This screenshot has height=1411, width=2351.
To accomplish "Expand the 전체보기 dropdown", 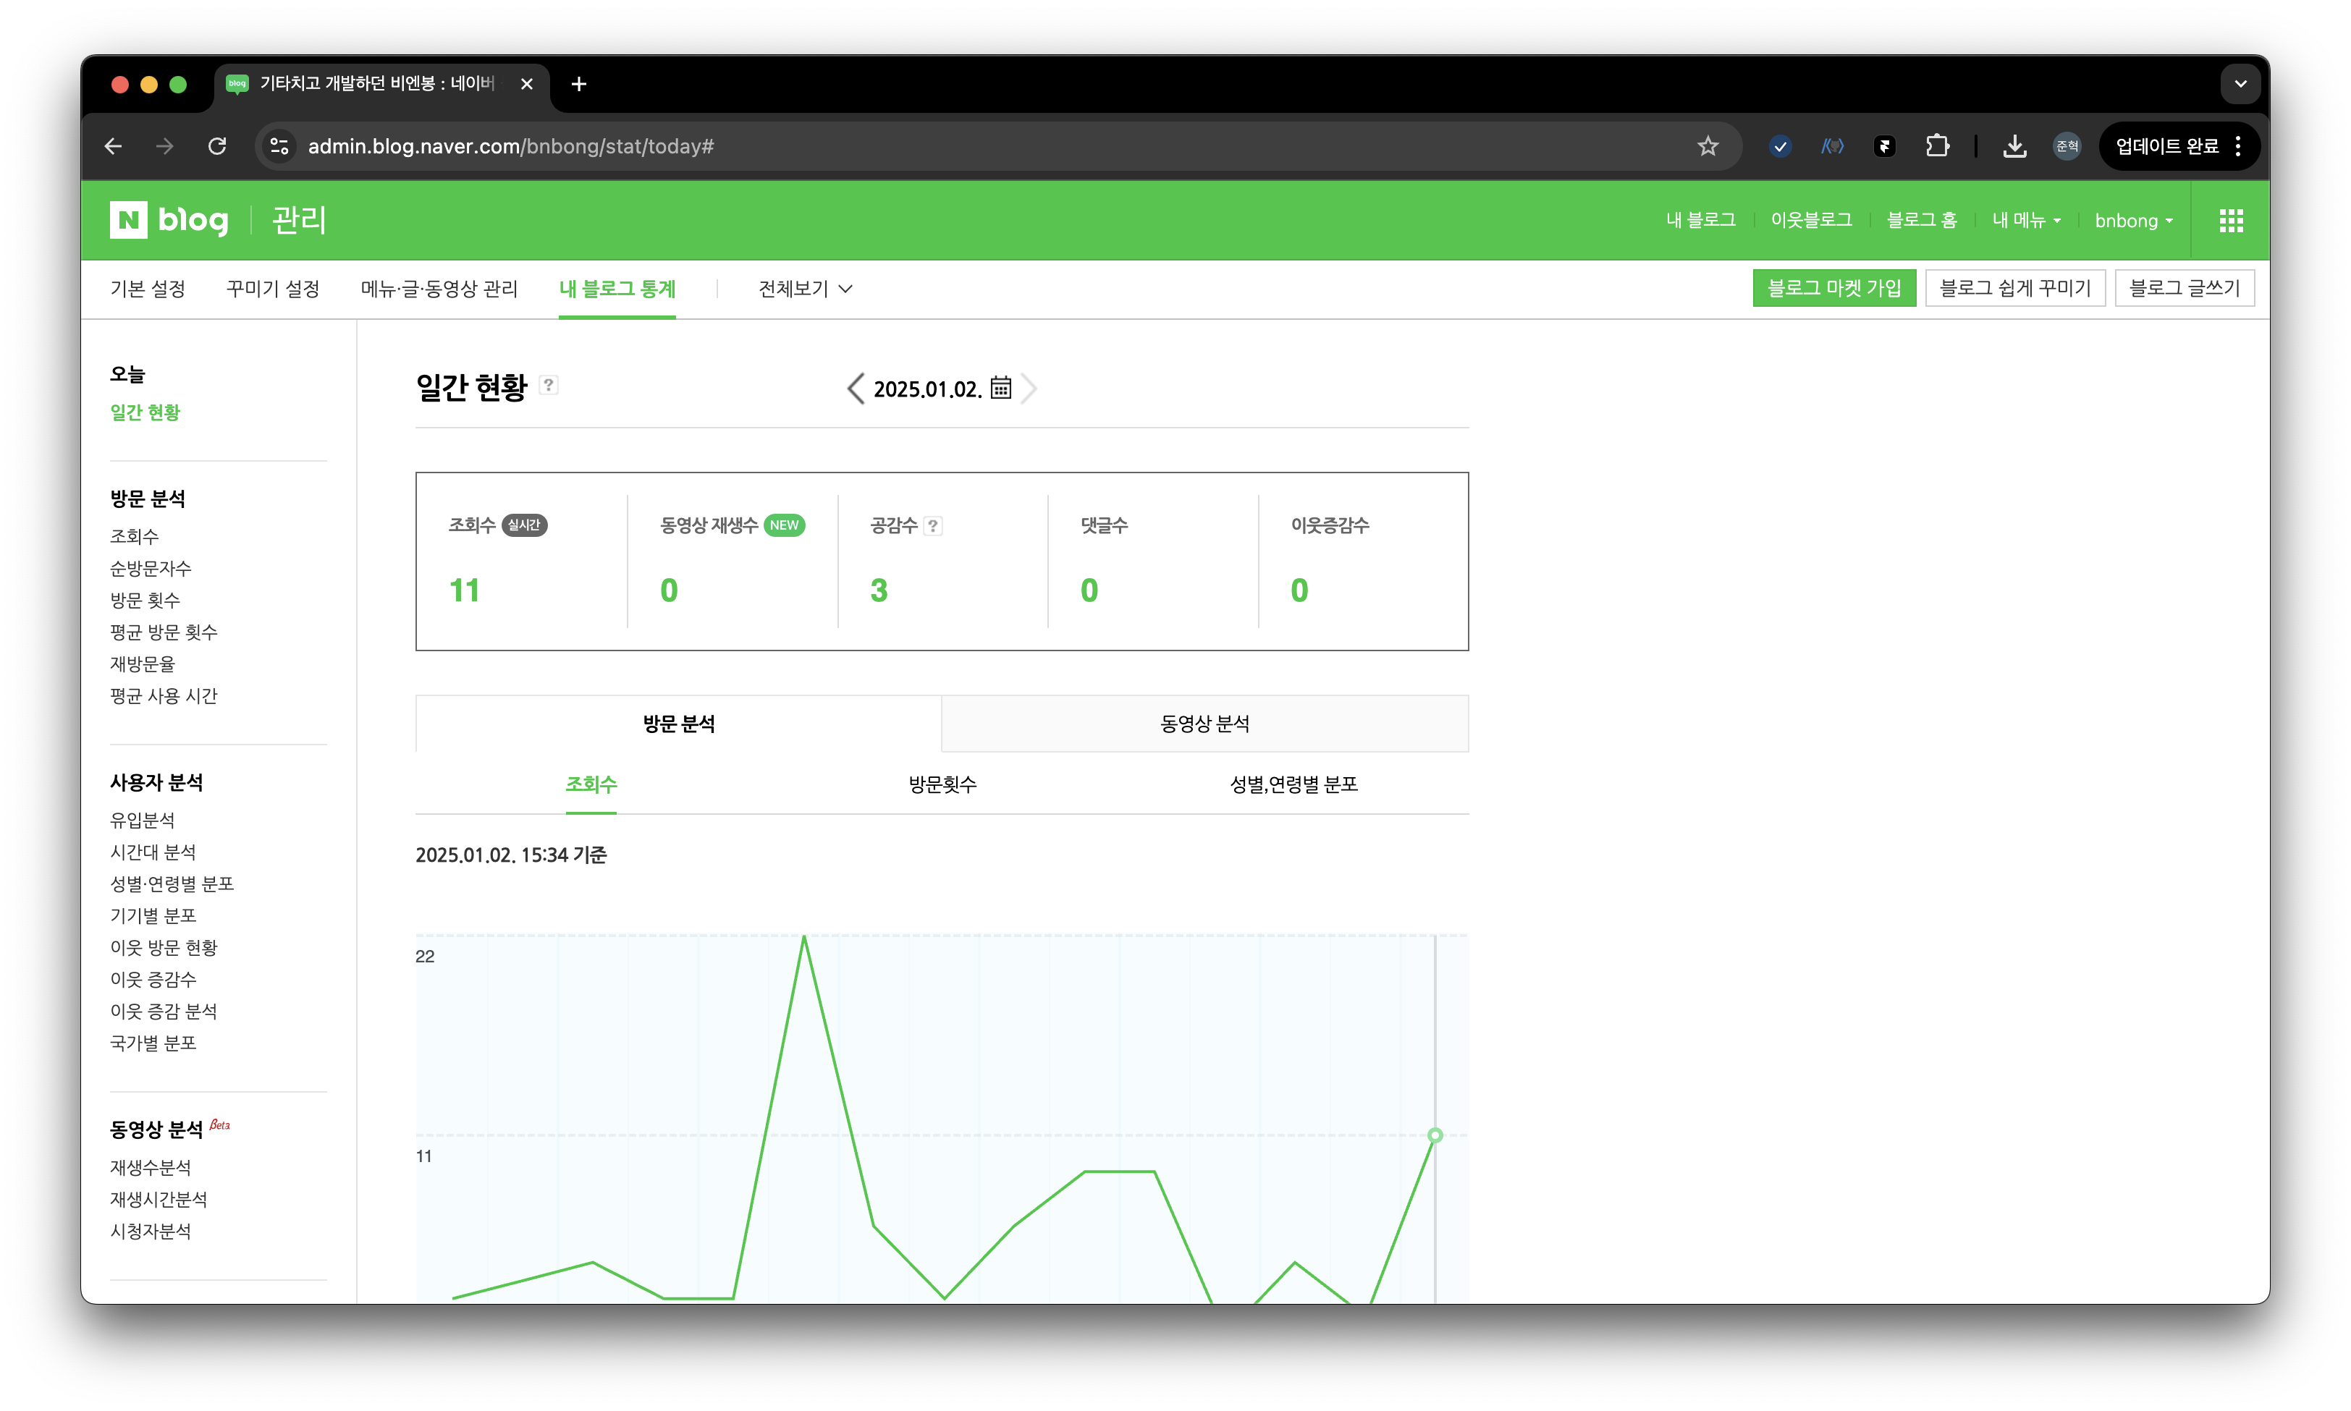I will click(x=805, y=289).
